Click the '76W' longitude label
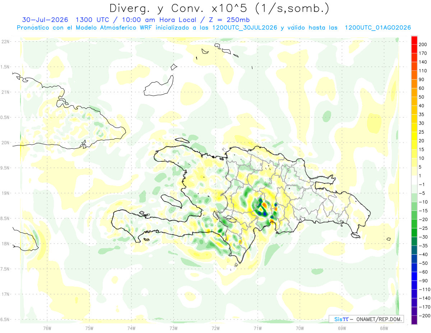 click(47, 328)
